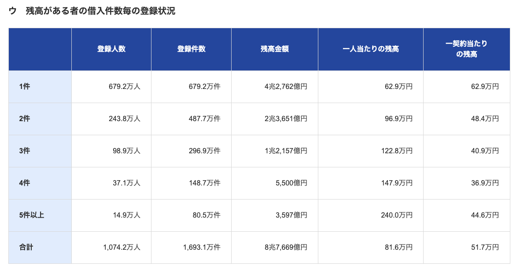Select the 3件 row label

click(x=40, y=151)
